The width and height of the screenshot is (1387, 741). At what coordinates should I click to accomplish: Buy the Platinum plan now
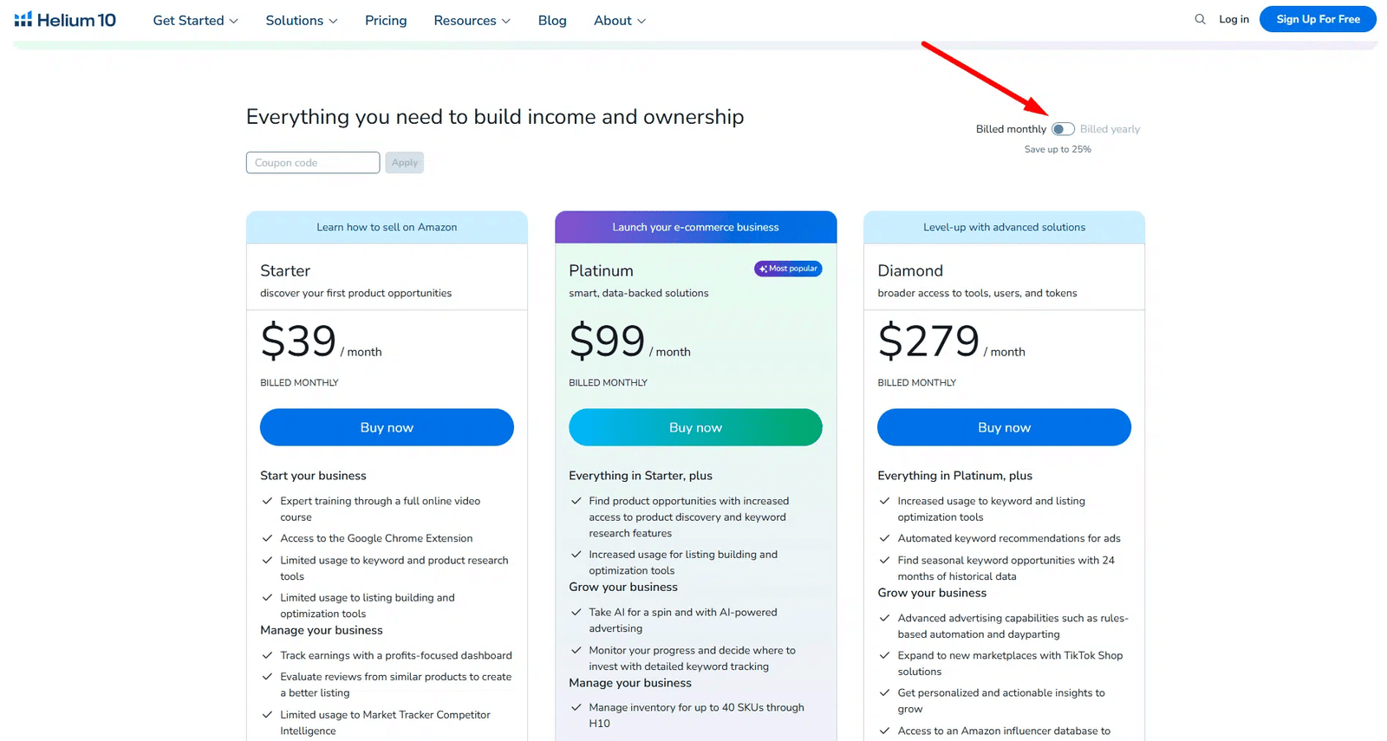click(695, 427)
